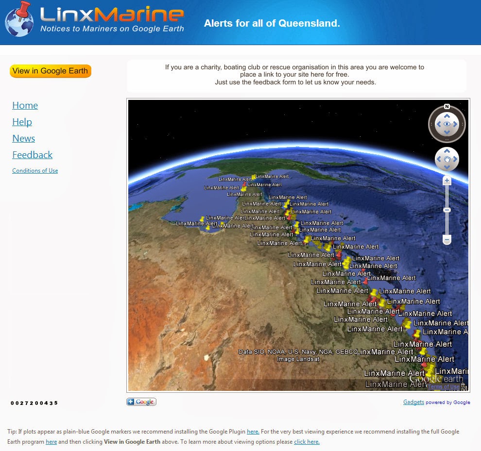Click the hand icon in move joystick
Viewport: 481px width, 451px height.
click(x=447, y=159)
